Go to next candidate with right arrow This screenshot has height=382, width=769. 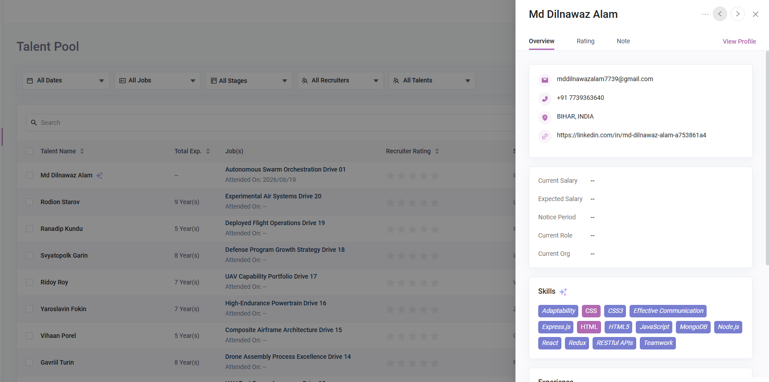tap(738, 14)
